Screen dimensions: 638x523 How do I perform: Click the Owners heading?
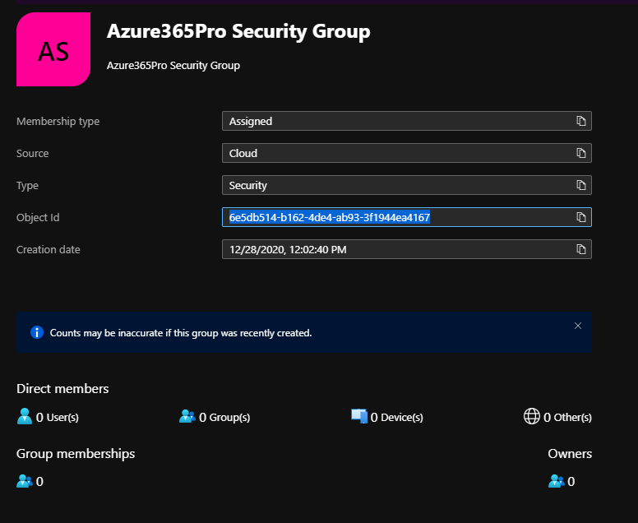click(570, 454)
